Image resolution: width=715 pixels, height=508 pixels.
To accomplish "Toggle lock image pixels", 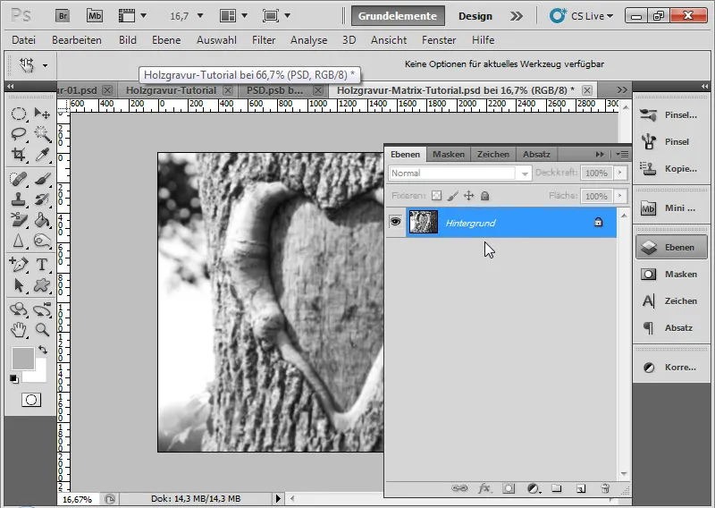I will coord(453,196).
